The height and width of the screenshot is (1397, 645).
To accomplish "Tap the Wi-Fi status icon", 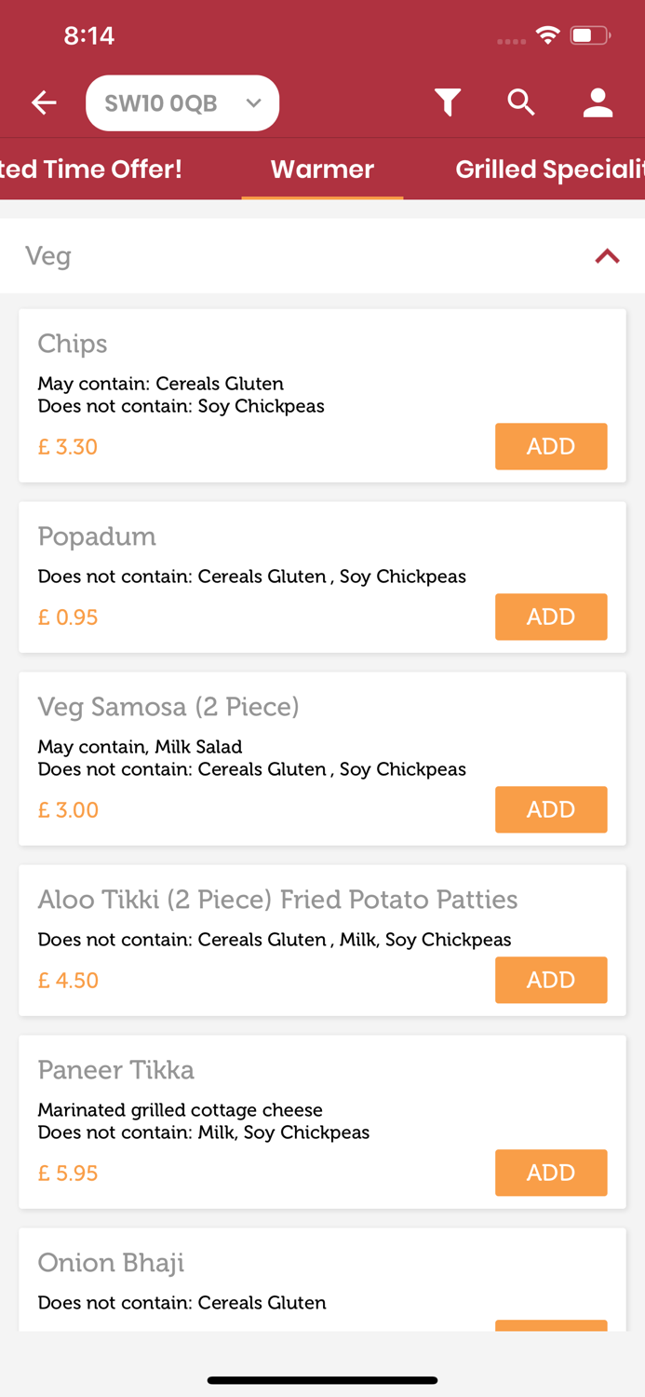I will click(547, 34).
